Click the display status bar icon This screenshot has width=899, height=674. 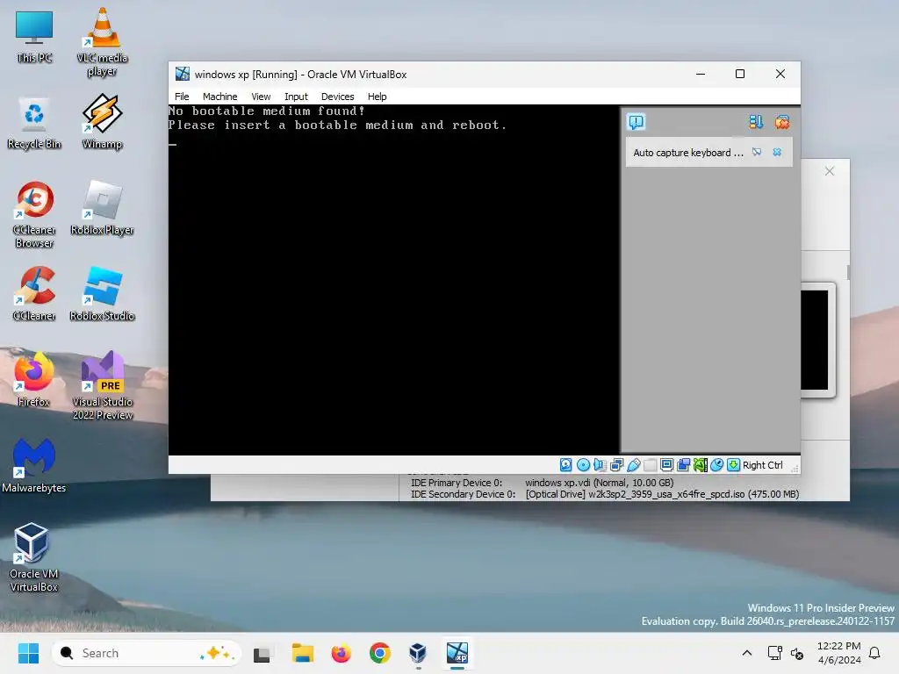pyautogui.click(x=667, y=465)
